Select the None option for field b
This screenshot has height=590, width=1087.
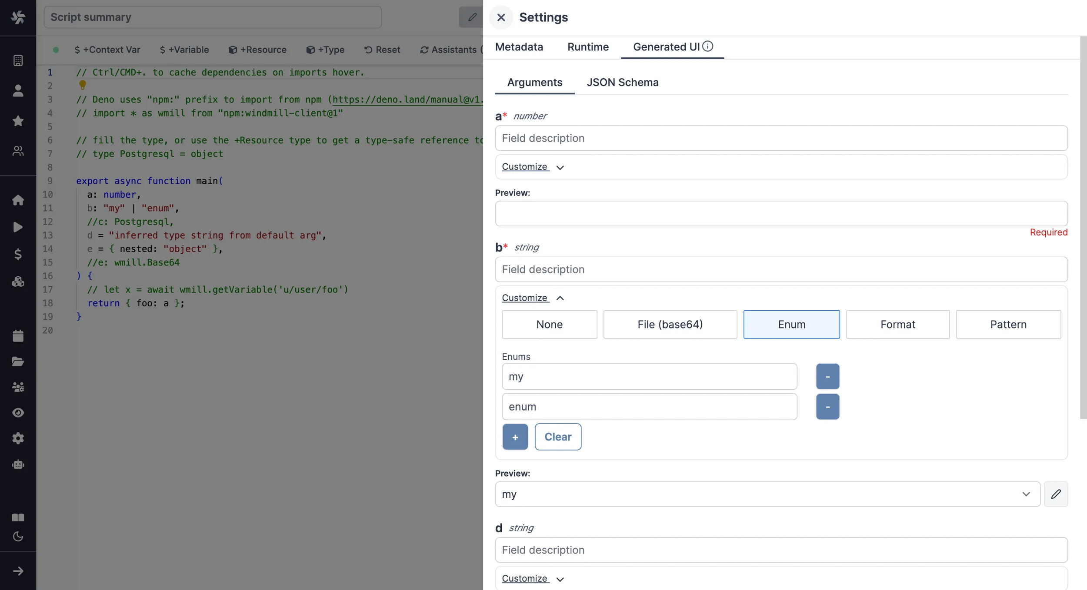click(x=549, y=324)
